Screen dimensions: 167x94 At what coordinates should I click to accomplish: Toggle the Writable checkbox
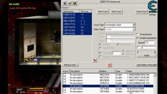click(100, 44)
